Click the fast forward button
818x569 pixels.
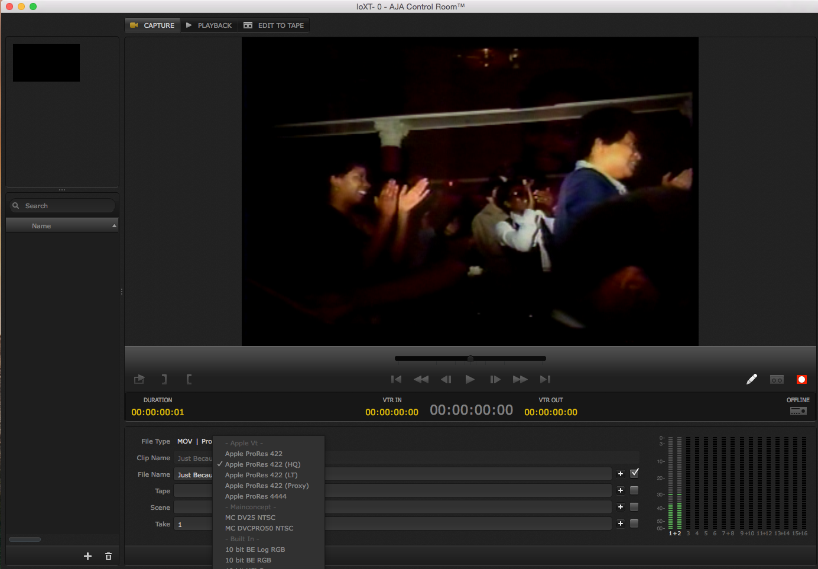(x=520, y=380)
